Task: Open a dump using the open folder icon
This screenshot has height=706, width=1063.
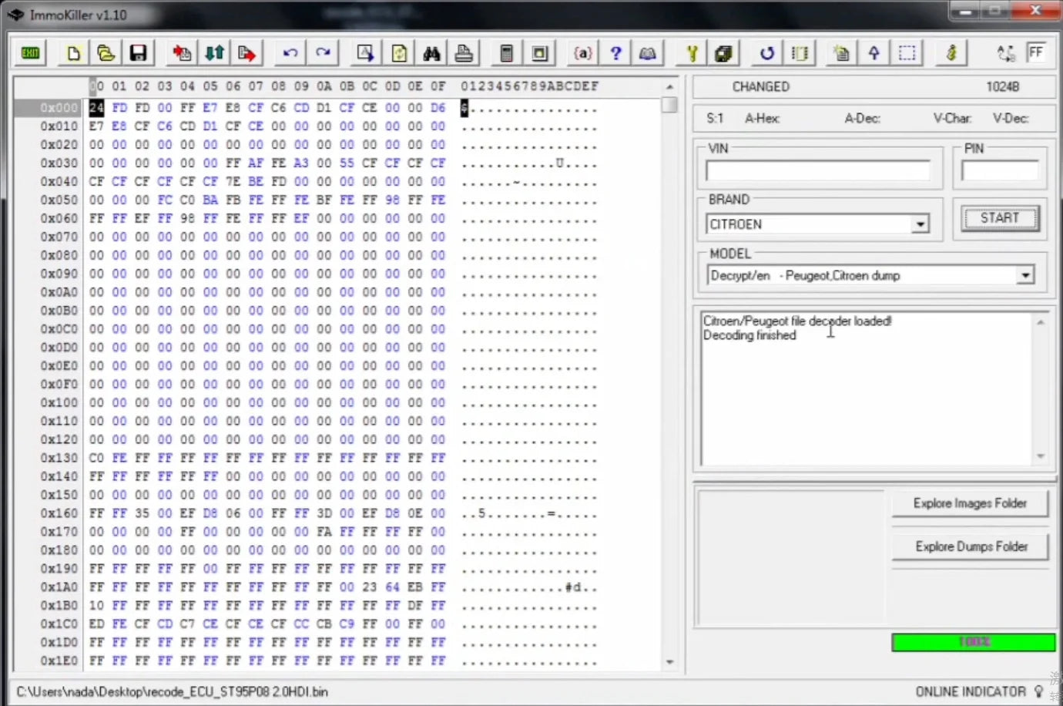Action: pos(106,52)
